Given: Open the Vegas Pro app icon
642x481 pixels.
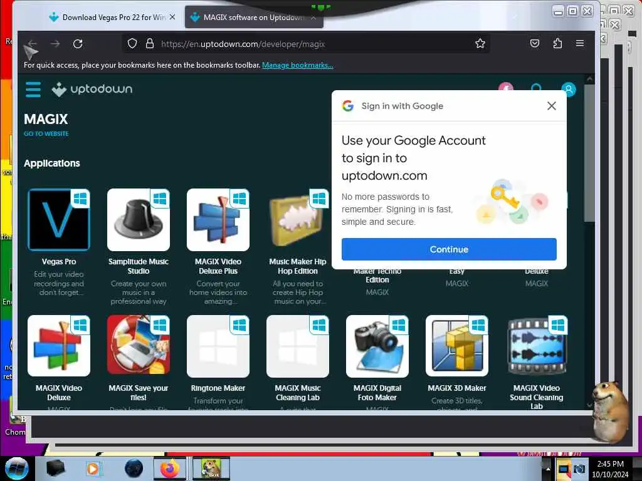Looking at the screenshot, I should [x=58, y=220].
